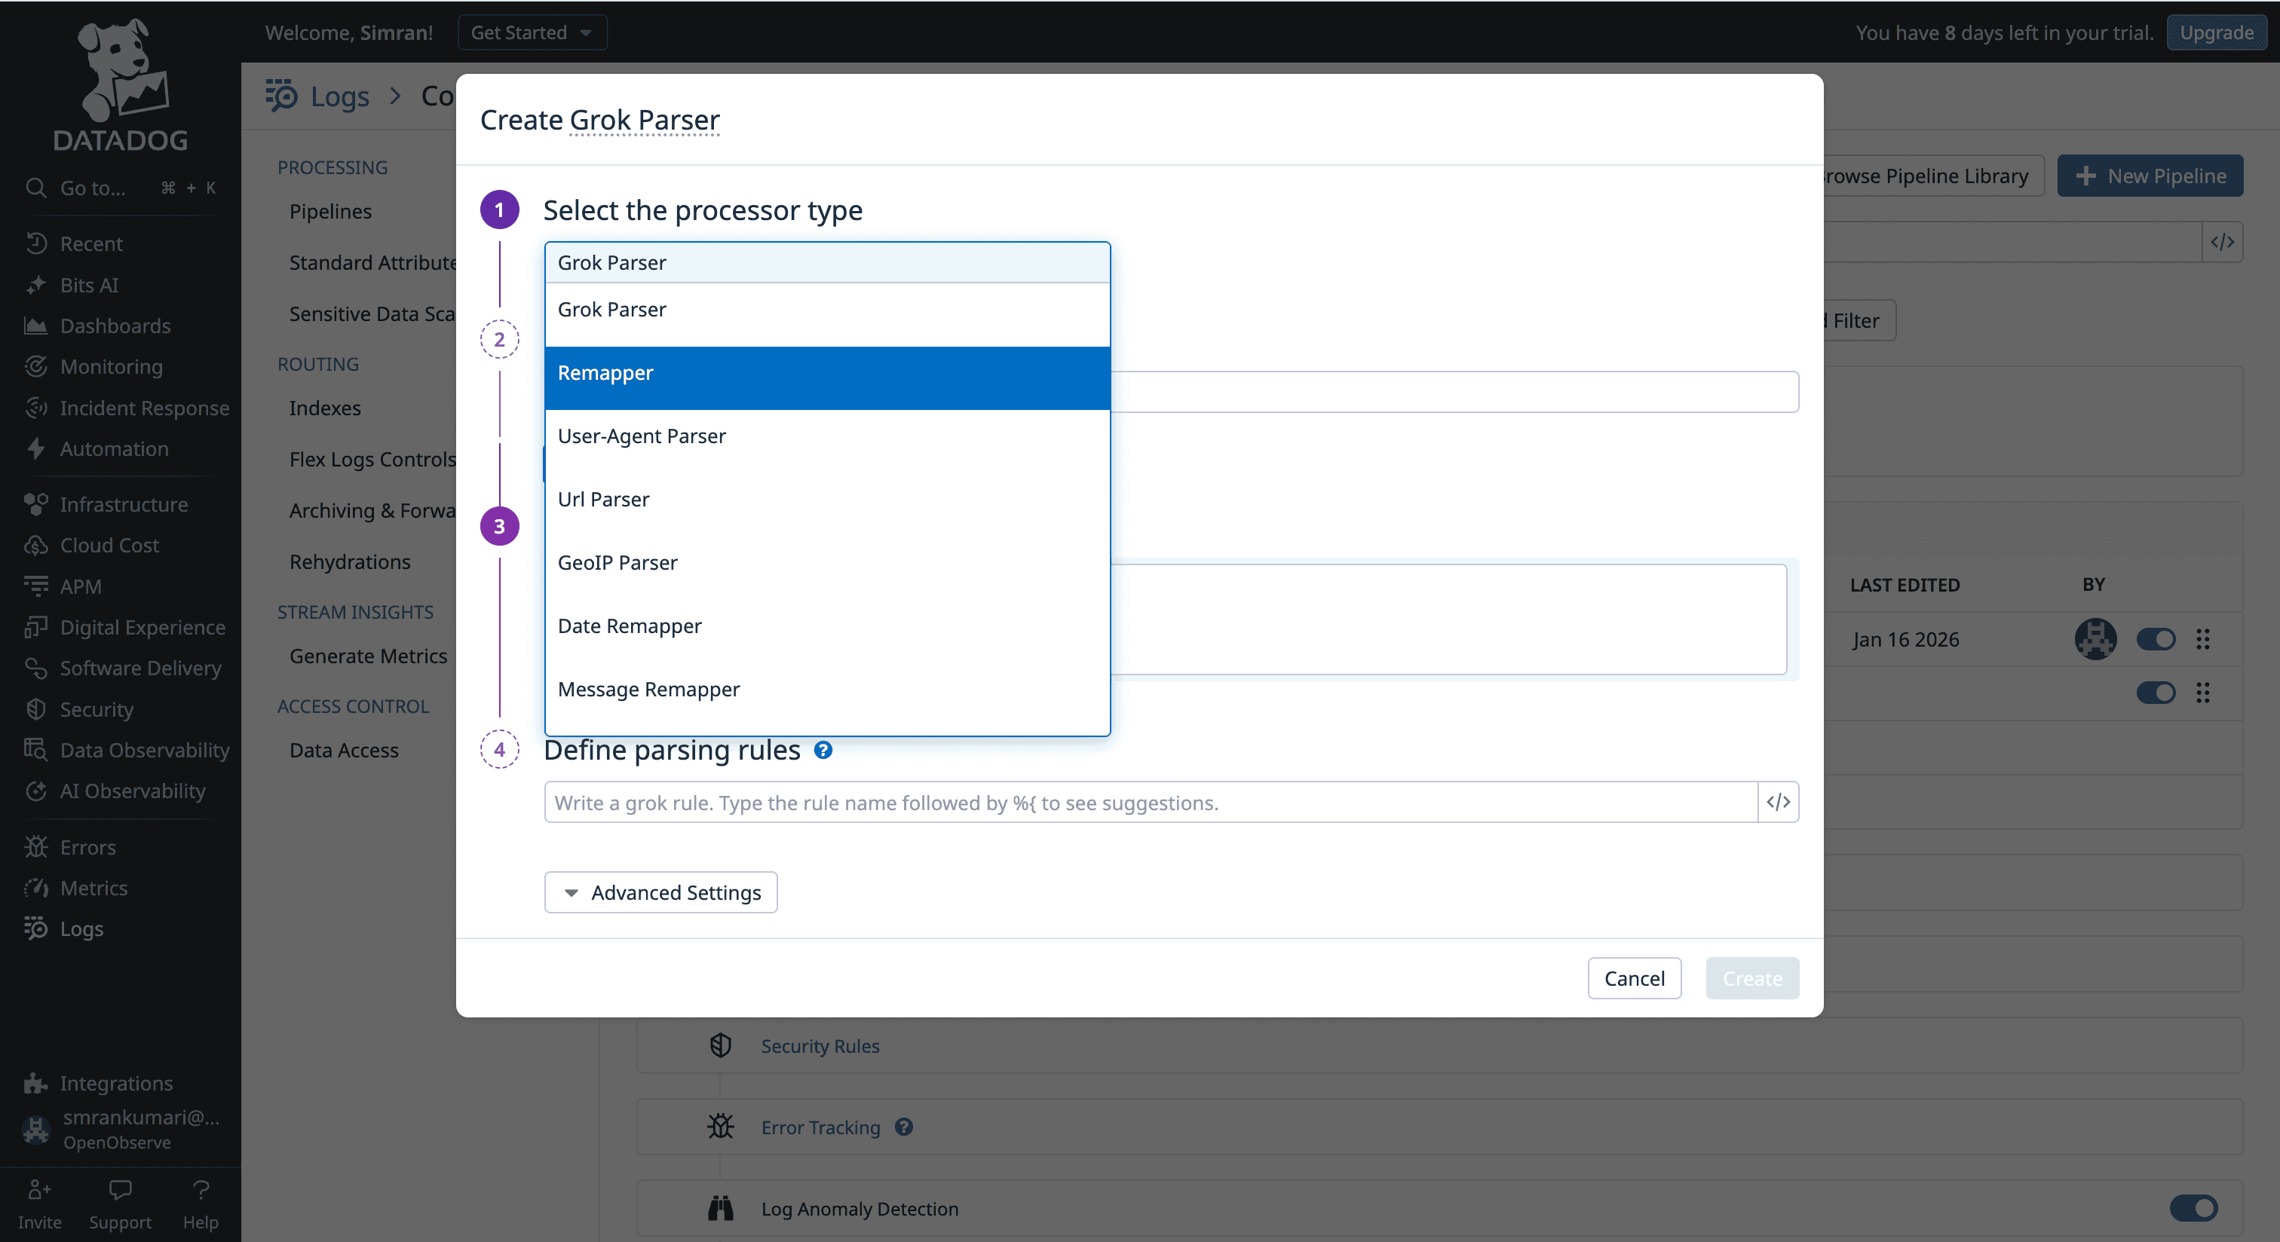The image size is (2280, 1242).
Task: Select Indexes under Routing
Action: (325, 407)
